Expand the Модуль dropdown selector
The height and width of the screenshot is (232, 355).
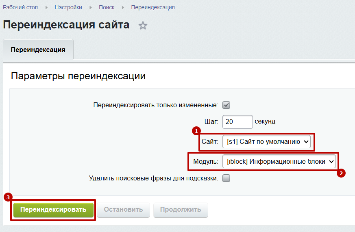pyautogui.click(x=279, y=161)
